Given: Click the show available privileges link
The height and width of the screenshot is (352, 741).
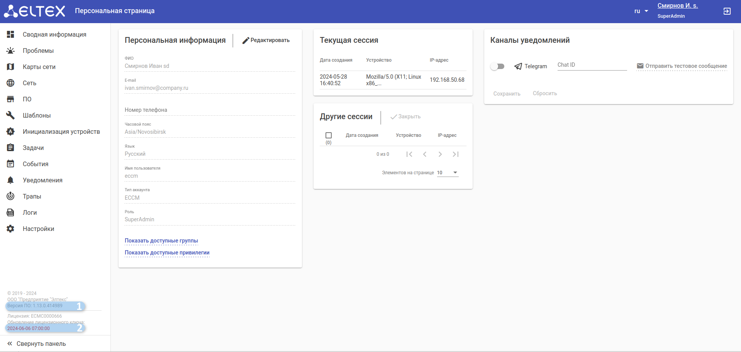Looking at the screenshot, I should coord(167,253).
